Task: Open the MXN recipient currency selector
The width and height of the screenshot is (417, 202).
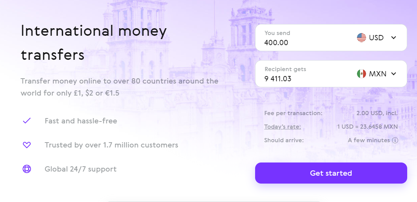Action: (377, 74)
